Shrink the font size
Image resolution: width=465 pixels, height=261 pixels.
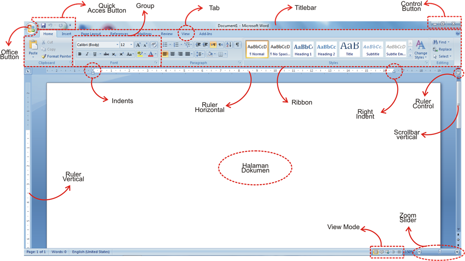[x=145, y=45]
